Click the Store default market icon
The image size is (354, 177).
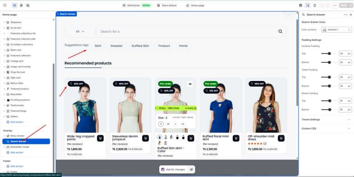point(158,6)
